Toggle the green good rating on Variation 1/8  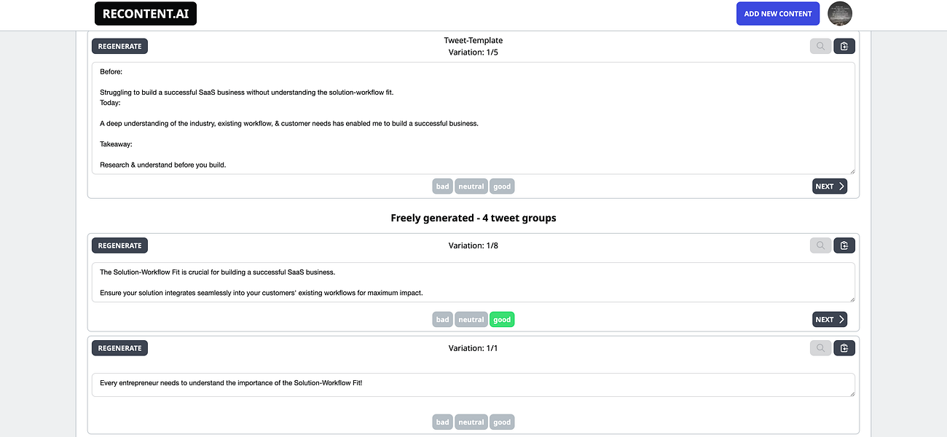pyautogui.click(x=502, y=320)
